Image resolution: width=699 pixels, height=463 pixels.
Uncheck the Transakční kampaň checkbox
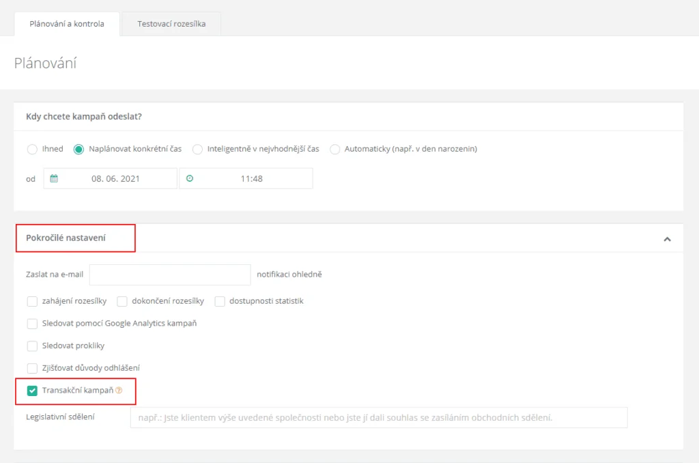click(32, 391)
